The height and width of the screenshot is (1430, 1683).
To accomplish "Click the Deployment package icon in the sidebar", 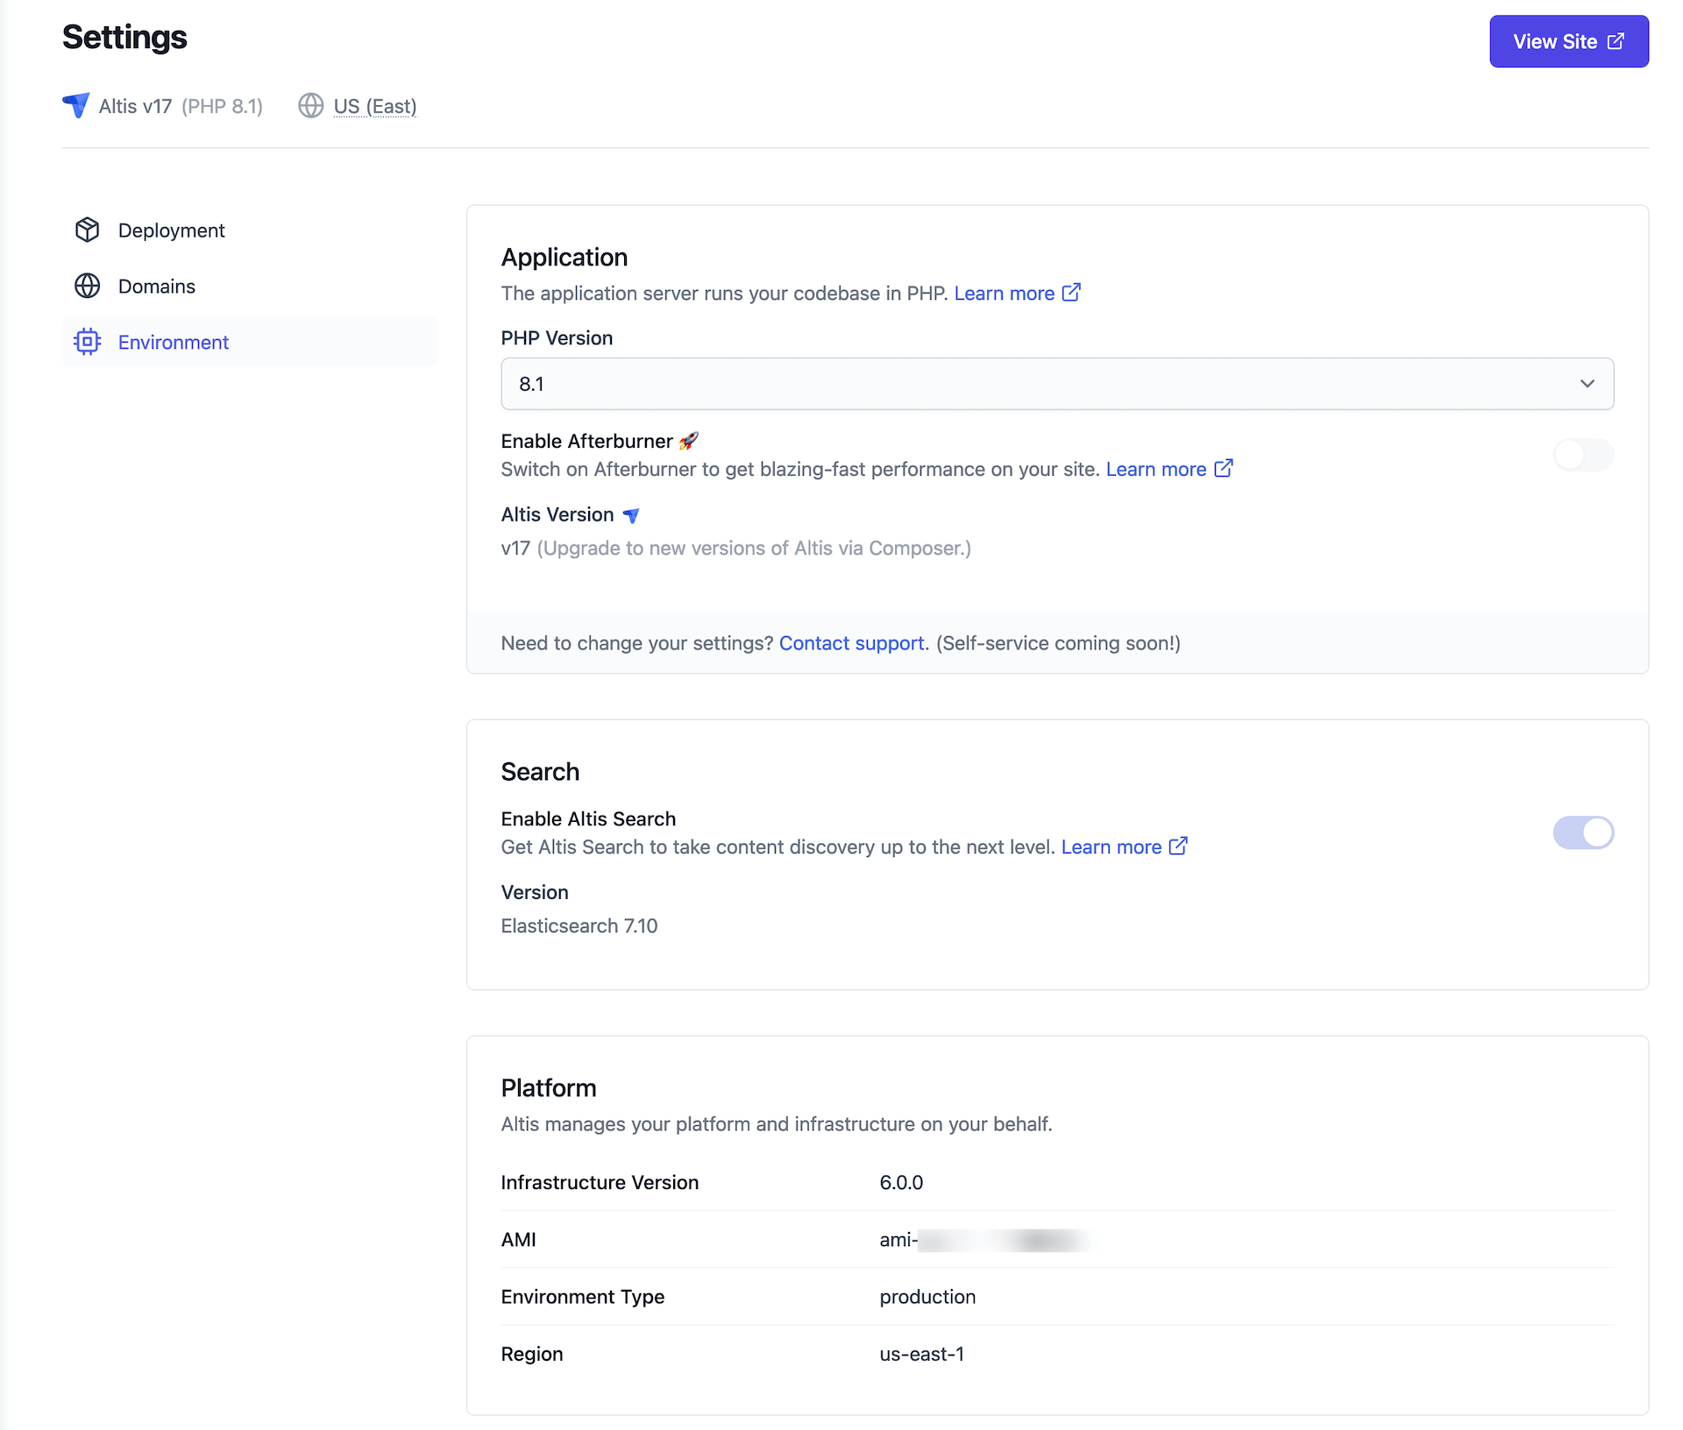I will coord(88,230).
